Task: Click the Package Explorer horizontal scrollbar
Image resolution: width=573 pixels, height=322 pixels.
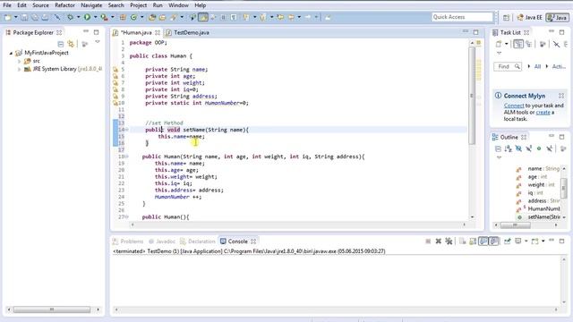Action: point(52,309)
